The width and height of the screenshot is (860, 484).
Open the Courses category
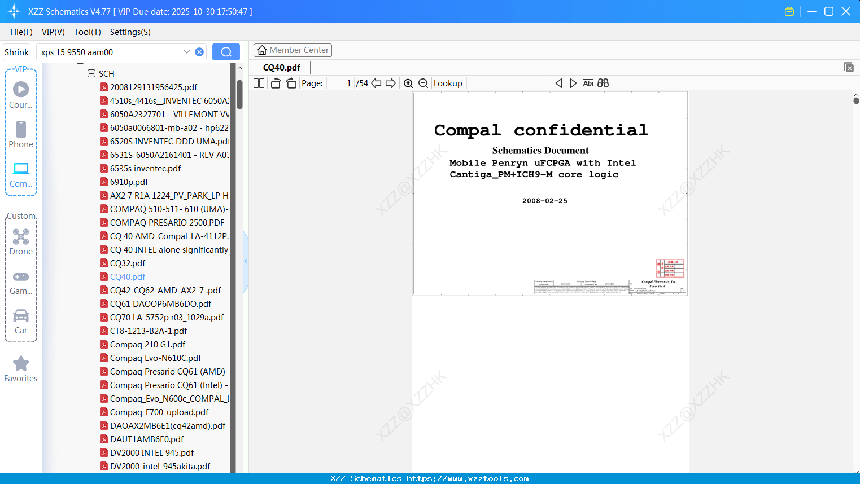(x=21, y=95)
